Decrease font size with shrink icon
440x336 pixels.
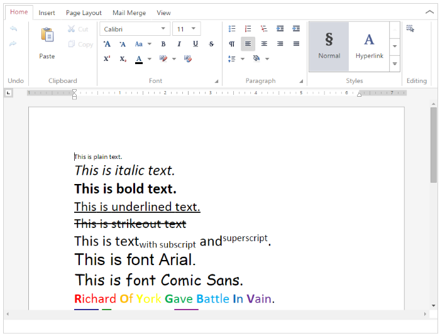[123, 44]
